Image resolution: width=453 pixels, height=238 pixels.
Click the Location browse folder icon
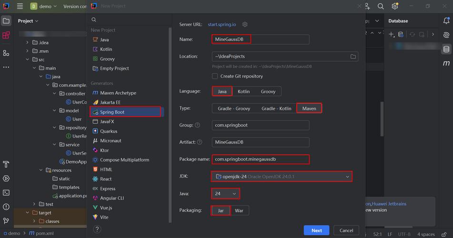pyautogui.click(x=353, y=56)
